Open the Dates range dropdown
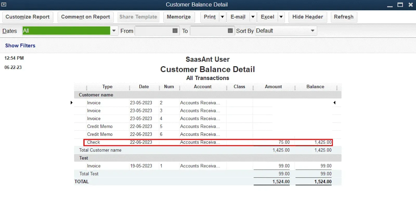Image resolution: width=416 pixels, height=199 pixels. tap(114, 31)
